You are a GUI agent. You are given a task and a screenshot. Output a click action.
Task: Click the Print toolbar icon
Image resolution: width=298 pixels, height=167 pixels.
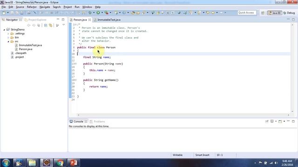click(x=22, y=13)
